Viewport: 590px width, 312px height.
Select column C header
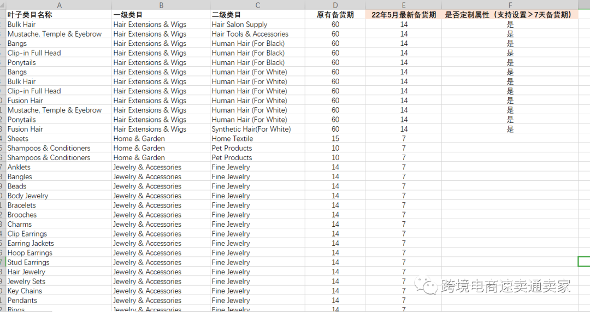coord(257,5)
